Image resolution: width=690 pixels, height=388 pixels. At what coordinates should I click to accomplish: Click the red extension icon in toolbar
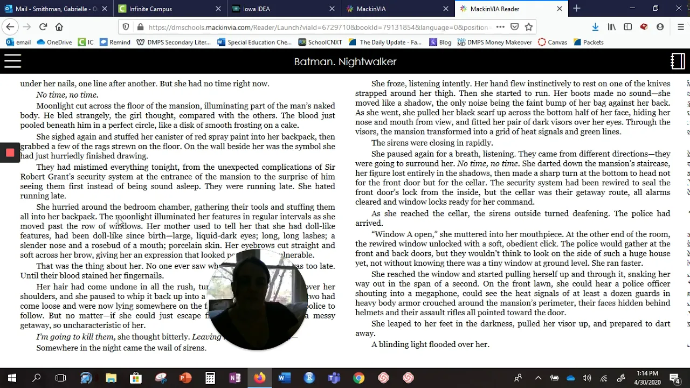[x=644, y=27]
